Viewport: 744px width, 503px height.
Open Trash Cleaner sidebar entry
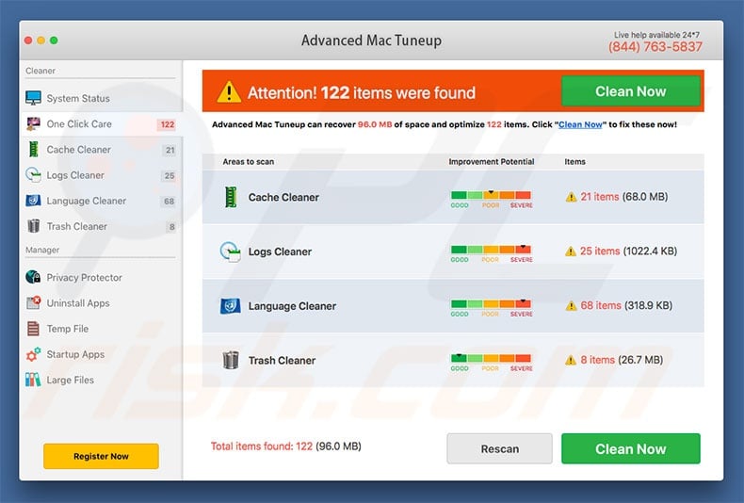point(102,226)
